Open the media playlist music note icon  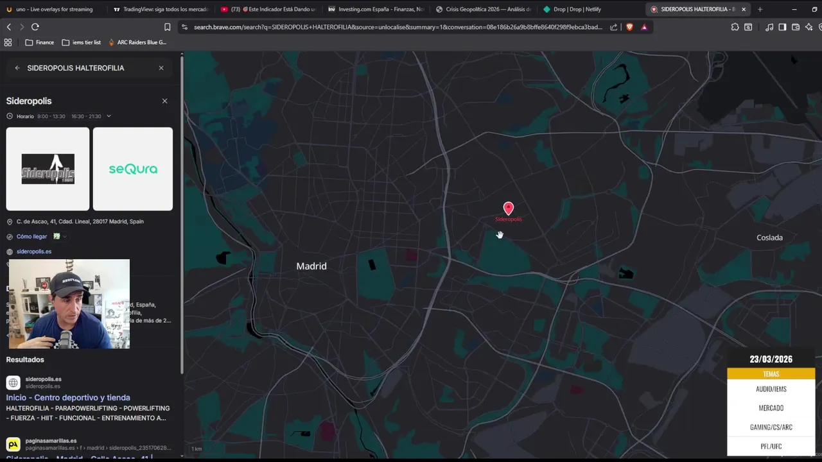click(x=769, y=27)
